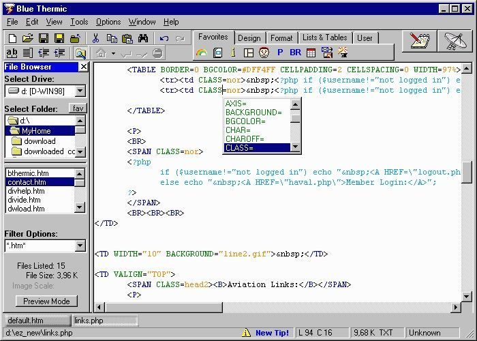Click the smiling face icon
Image resolution: width=477 pixels, height=341 pixels.
[x=264, y=53]
